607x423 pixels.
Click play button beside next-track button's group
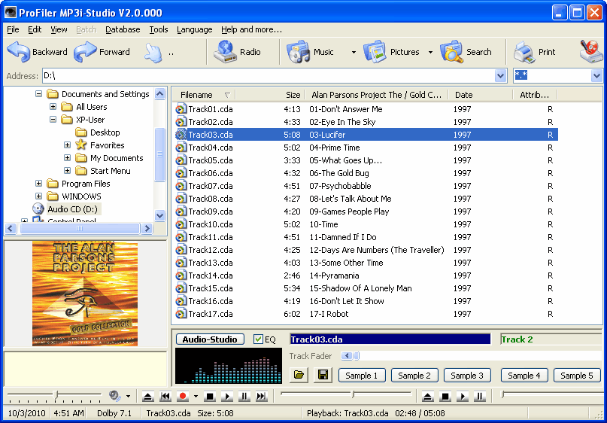coord(227,396)
